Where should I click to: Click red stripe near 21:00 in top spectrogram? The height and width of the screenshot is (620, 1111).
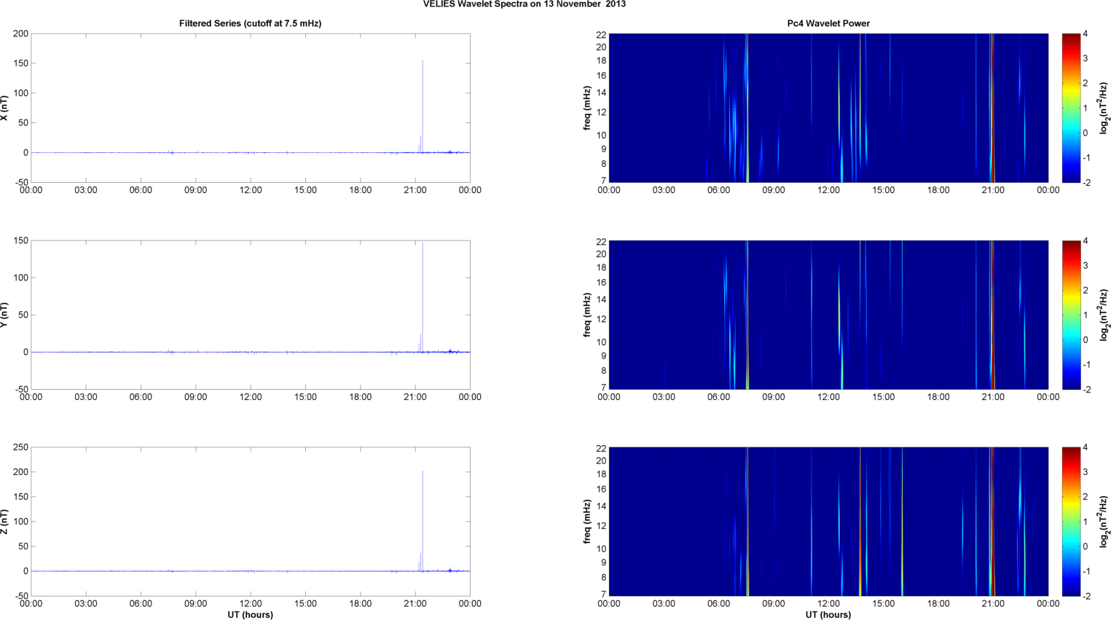(x=992, y=108)
